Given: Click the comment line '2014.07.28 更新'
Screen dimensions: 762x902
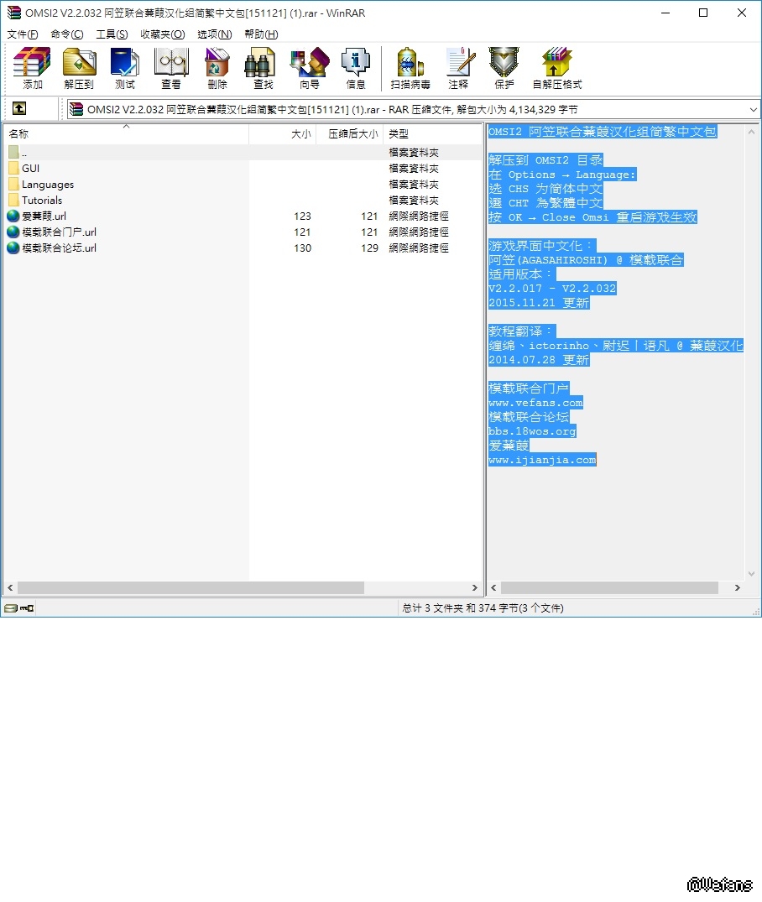Looking at the screenshot, I should (539, 359).
